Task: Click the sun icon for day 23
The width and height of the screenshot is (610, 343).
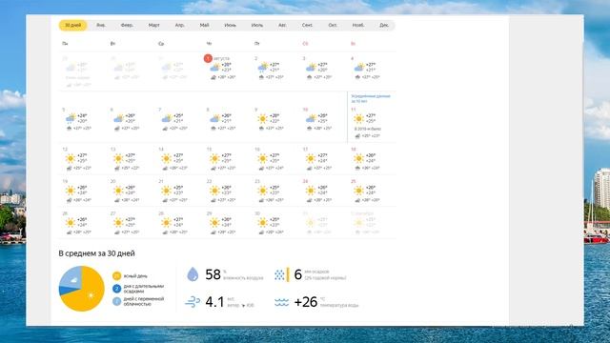Action: [263, 191]
